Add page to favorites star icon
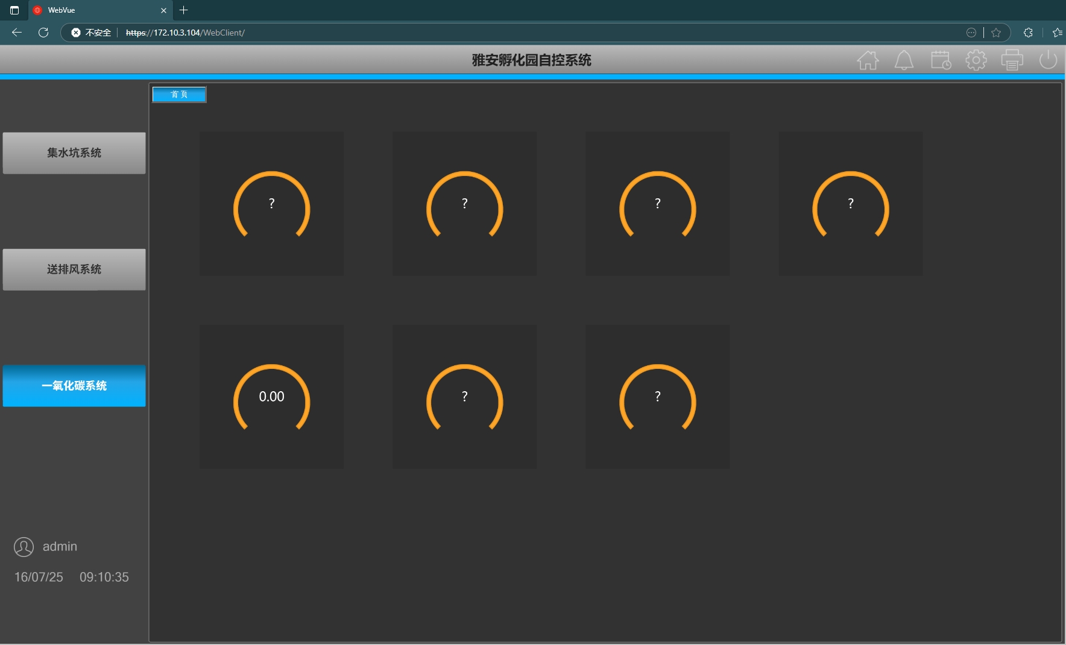The width and height of the screenshot is (1066, 645). (996, 33)
